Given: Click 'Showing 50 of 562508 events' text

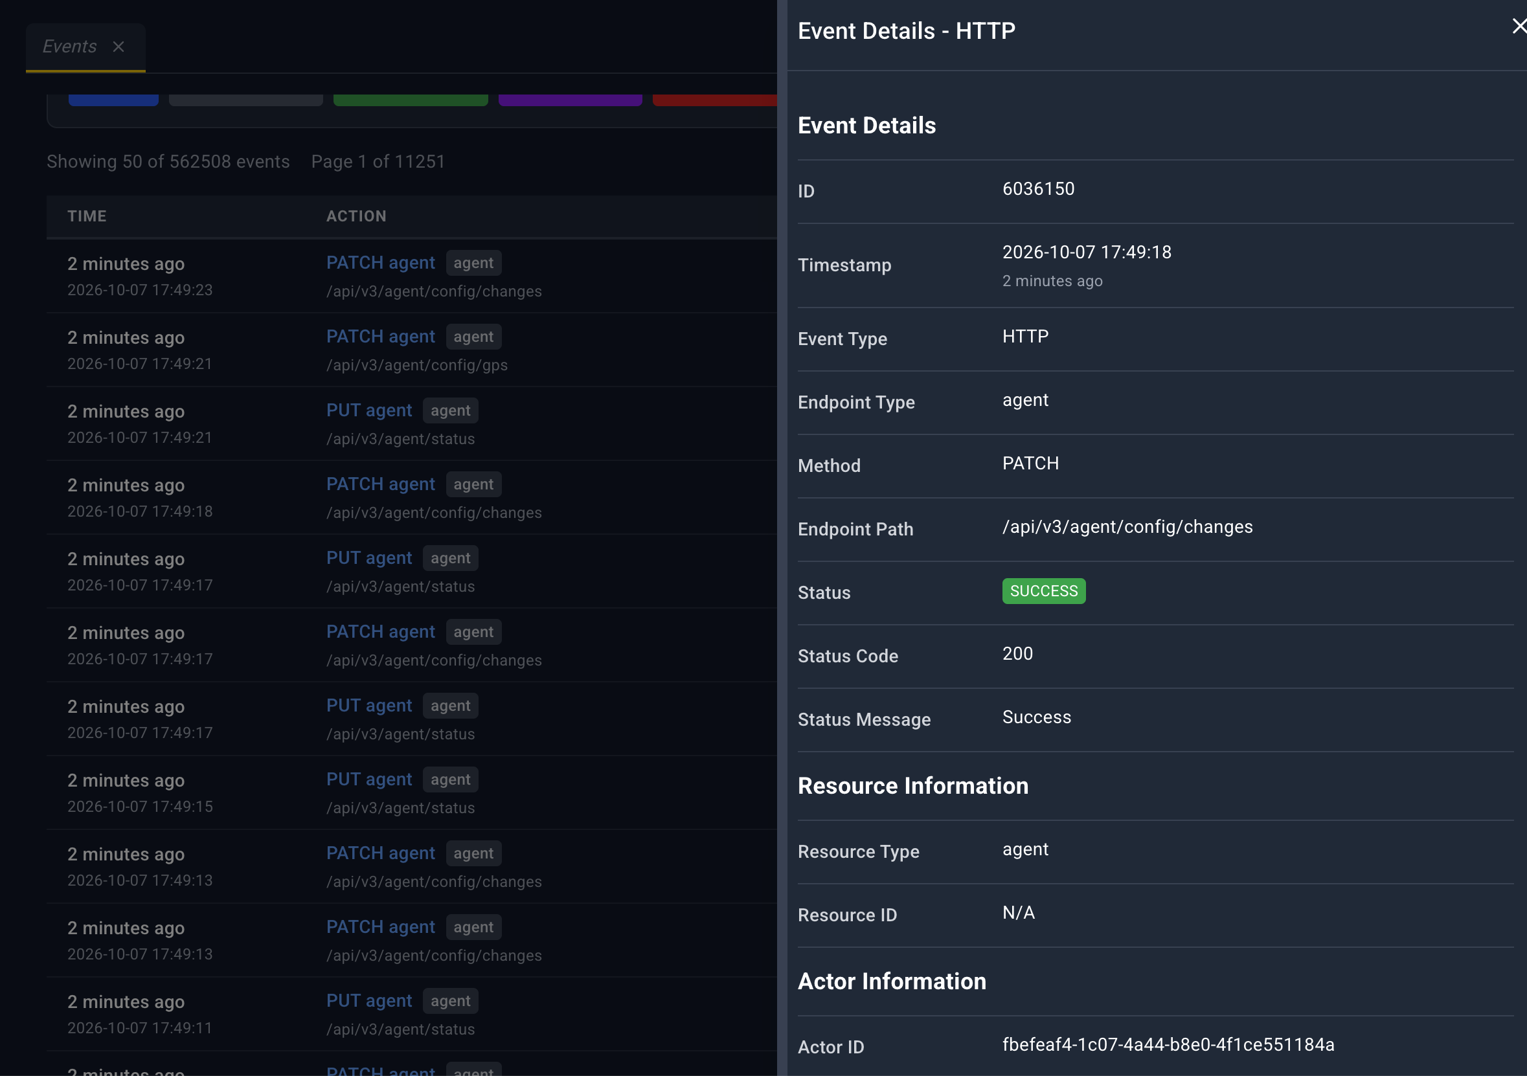Looking at the screenshot, I should (168, 162).
